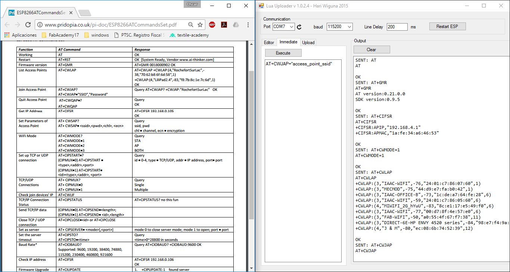Open the AdBlock Plus extension icon
The height and width of the screenshot is (272, 510).
point(212,25)
